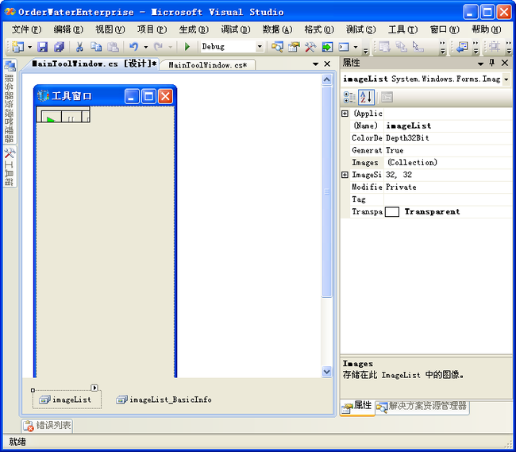
Task: Toggle Categorized view in properties panel
Action: click(x=349, y=98)
